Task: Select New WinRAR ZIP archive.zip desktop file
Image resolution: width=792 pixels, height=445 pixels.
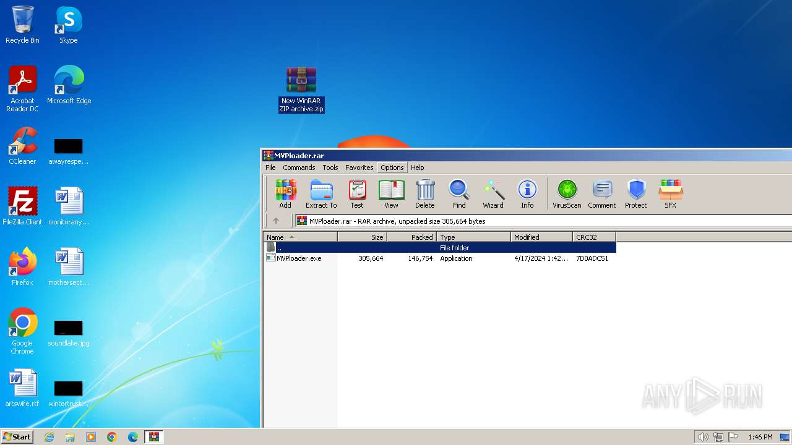Action: pyautogui.click(x=301, y=90)
